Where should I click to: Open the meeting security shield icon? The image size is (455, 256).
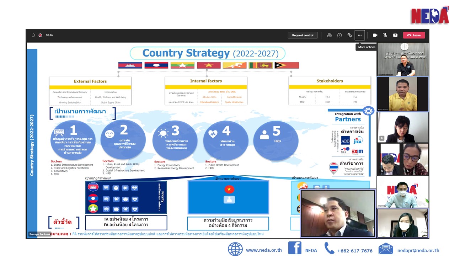(x=33, y=35)
